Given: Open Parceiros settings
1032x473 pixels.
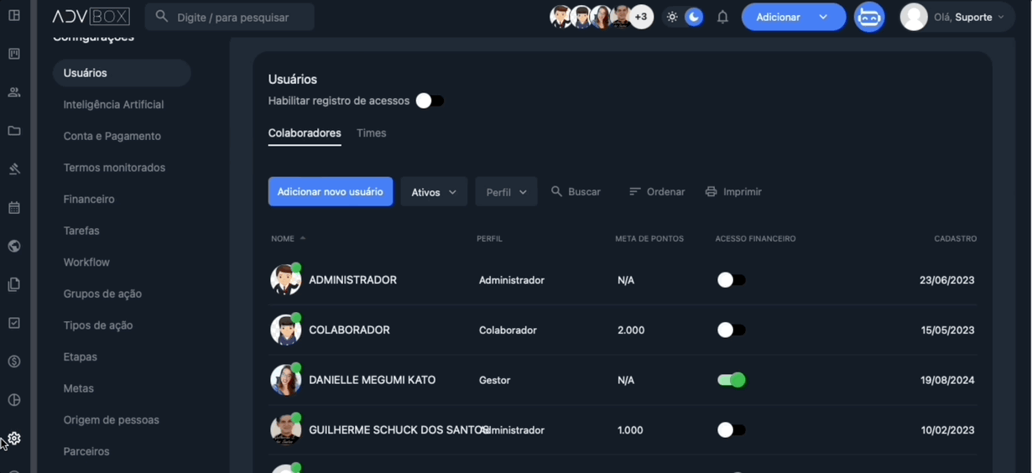Looking at the screenshot, I should point(86,452).
